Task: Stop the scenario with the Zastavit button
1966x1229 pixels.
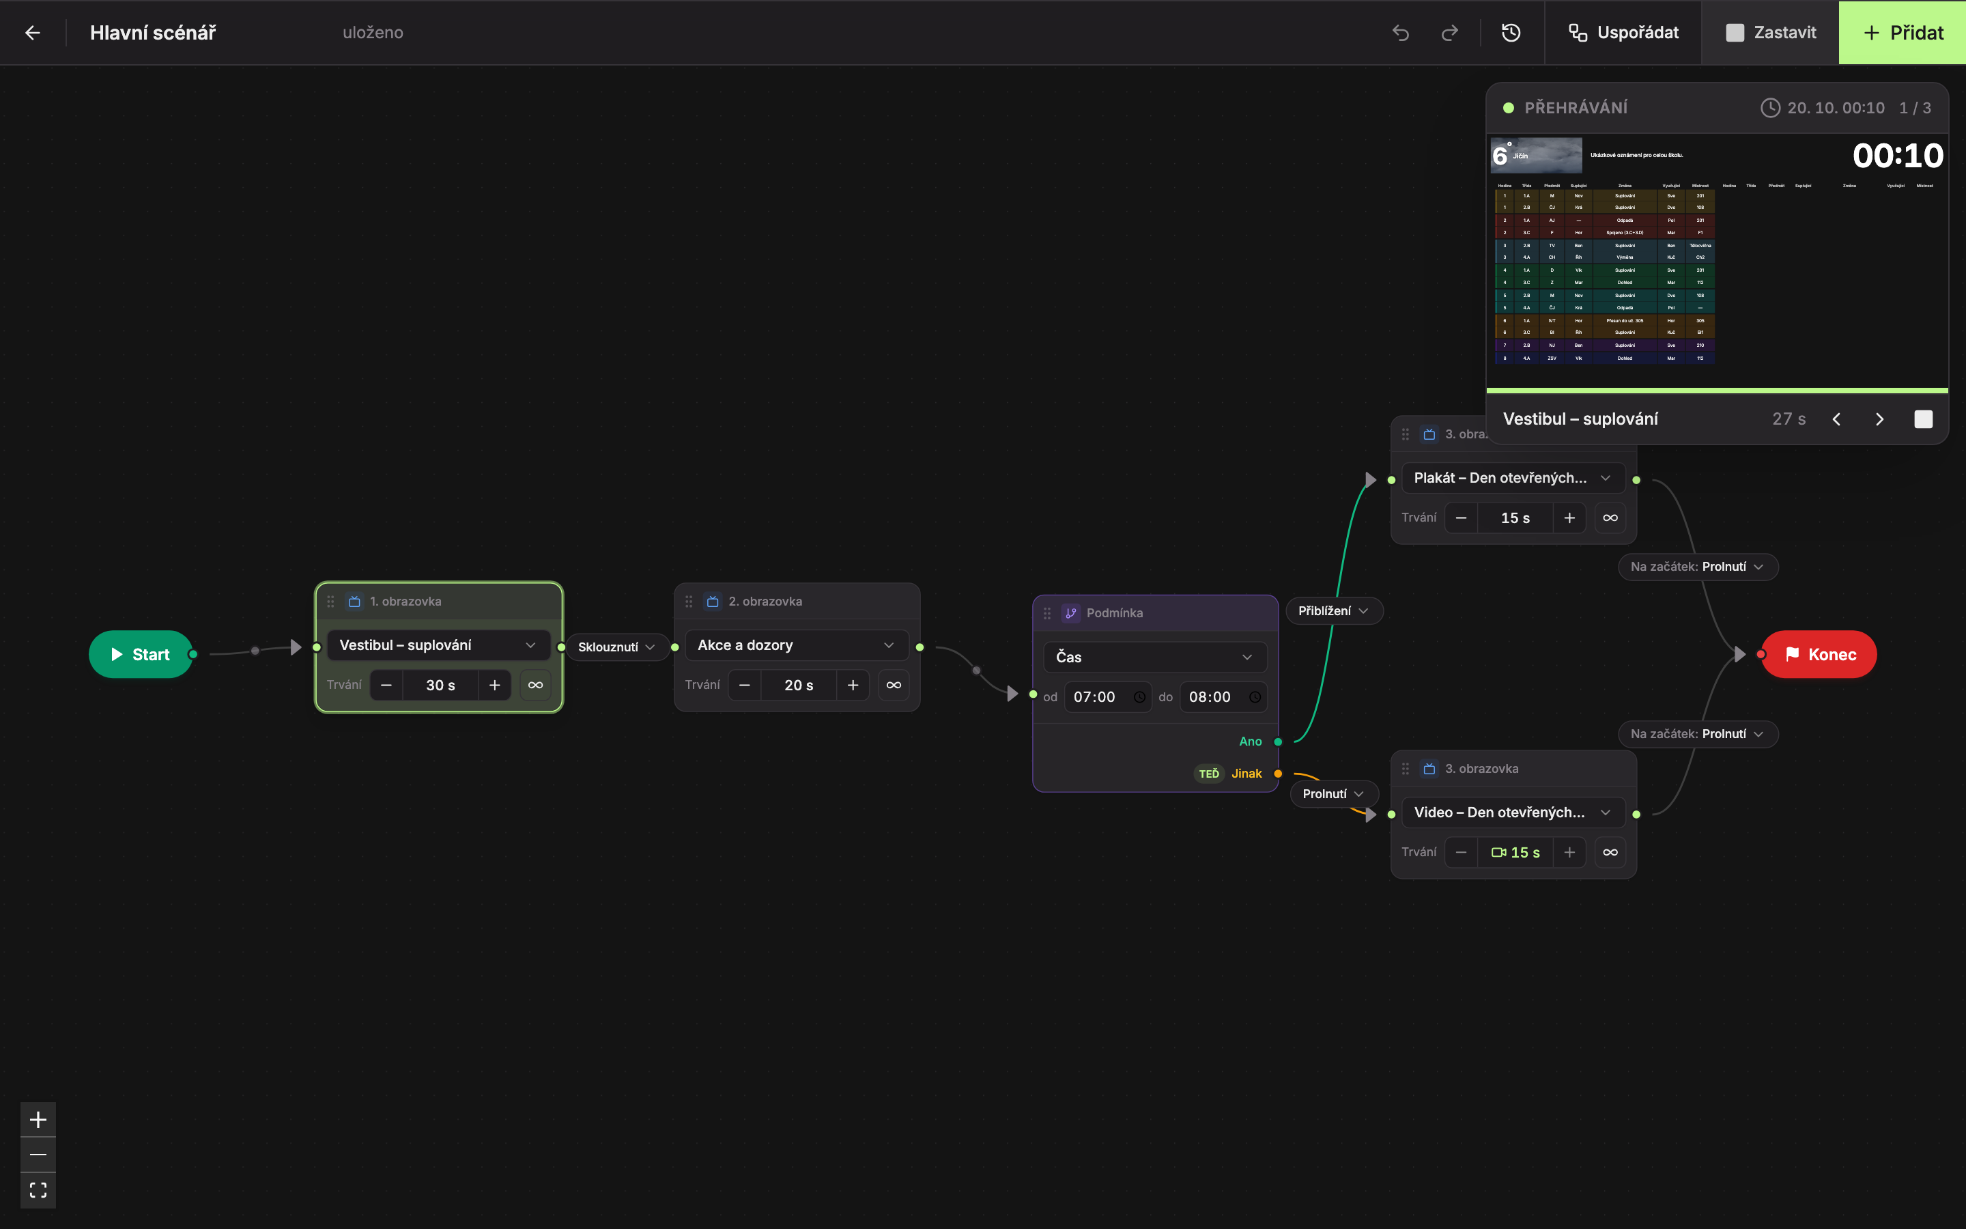Action: [x=1770, y=33]
